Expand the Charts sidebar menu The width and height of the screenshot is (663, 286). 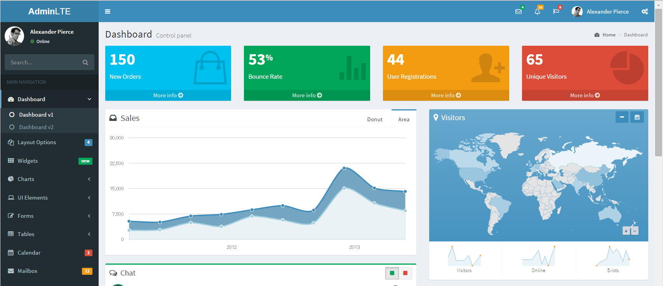[x=49, y=179]
